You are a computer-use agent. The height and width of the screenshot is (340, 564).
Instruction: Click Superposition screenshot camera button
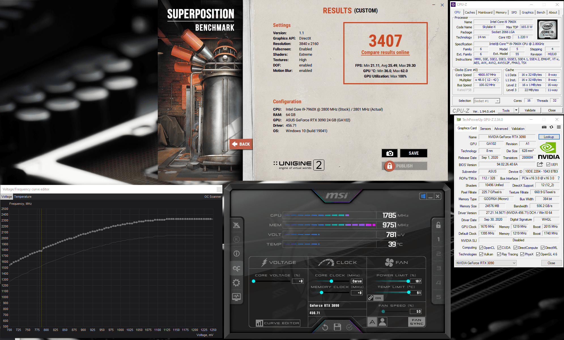click(390, 153)
